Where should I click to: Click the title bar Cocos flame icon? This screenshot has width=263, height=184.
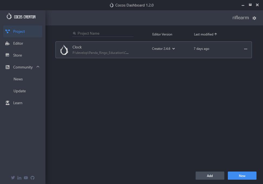point(111,5)
